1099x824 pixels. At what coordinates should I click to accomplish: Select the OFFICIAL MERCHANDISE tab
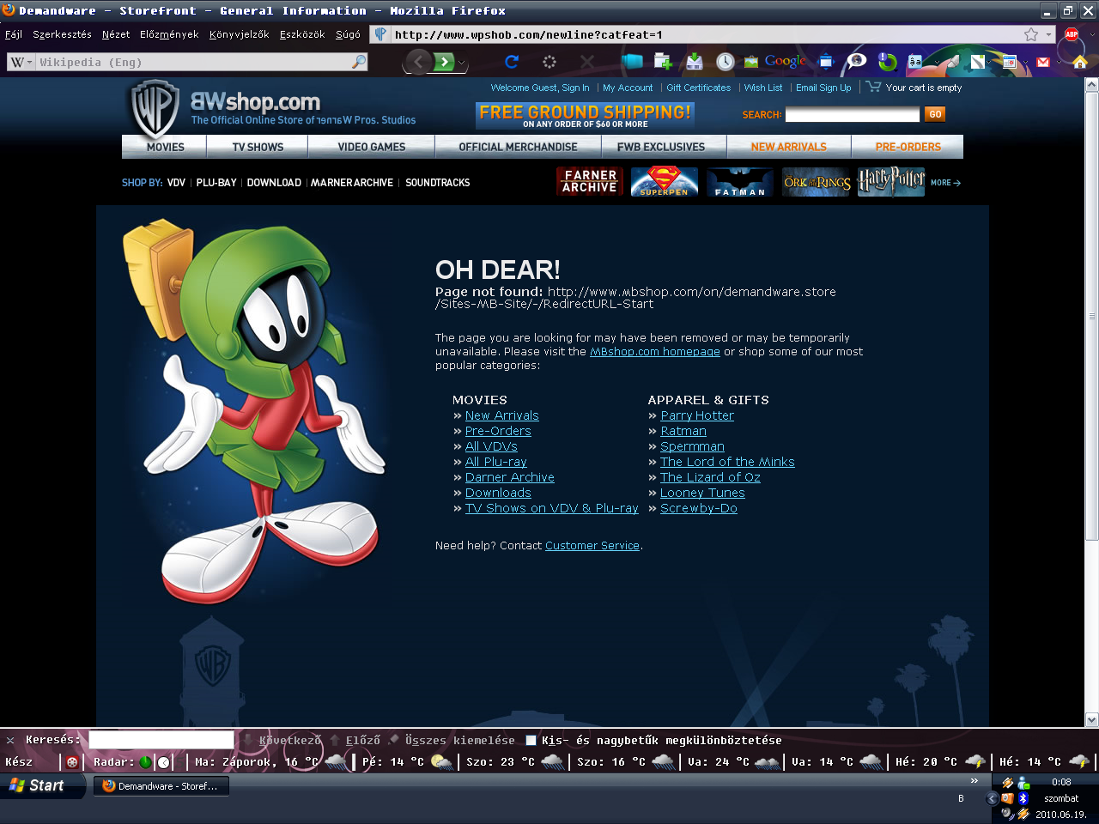click(x=518, y=147)
